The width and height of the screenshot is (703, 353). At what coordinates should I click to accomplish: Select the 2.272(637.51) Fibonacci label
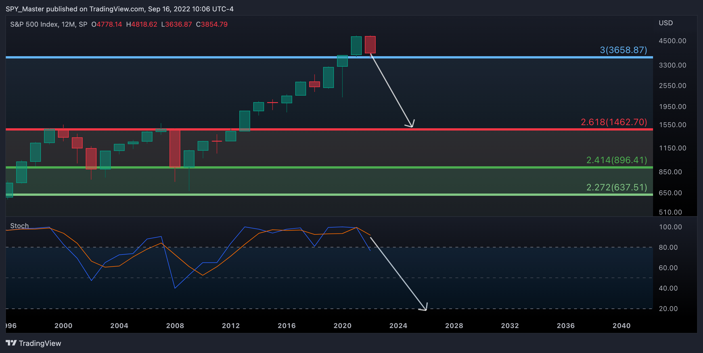point(617,187)
